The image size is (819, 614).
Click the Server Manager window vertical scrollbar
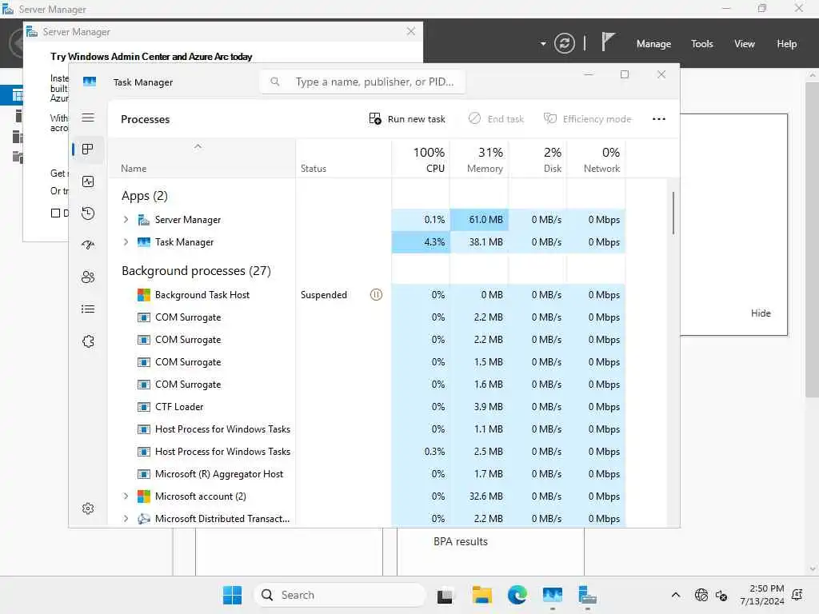point(813,240)
